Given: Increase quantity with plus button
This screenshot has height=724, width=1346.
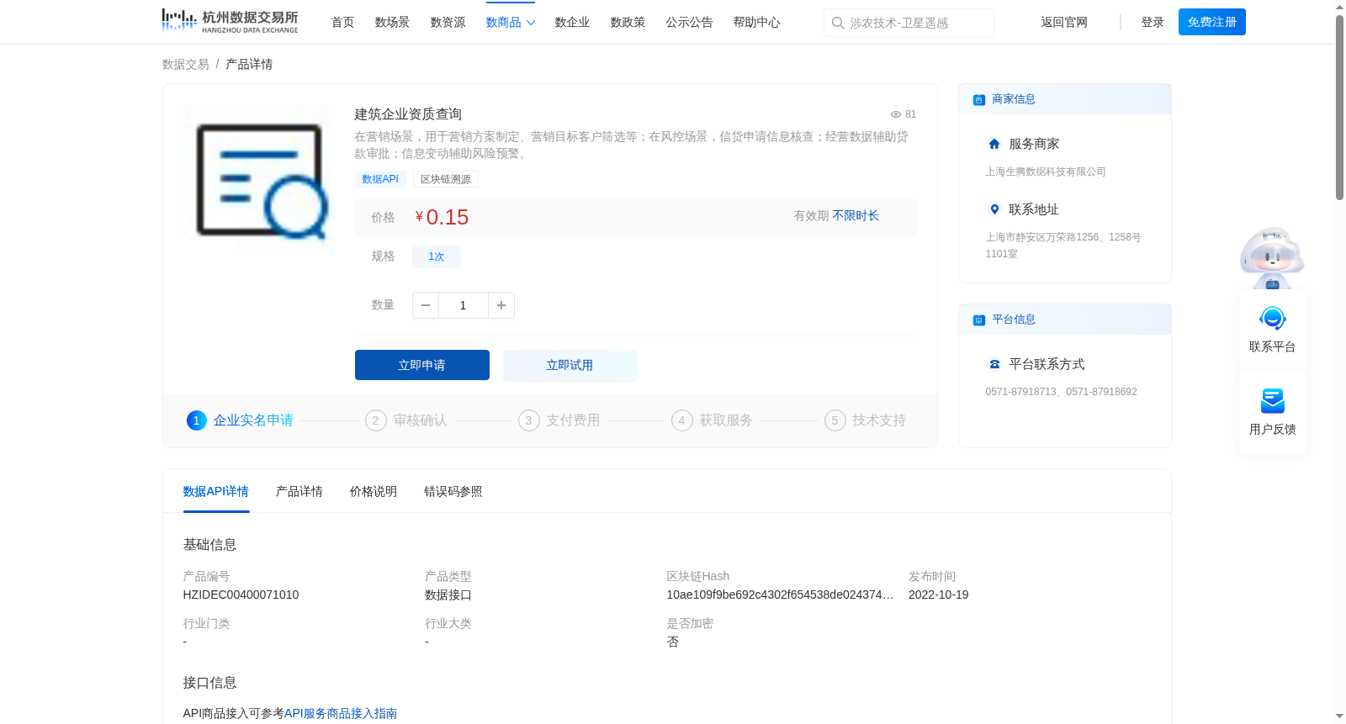Looking at the screenshot, I should 501,305.
